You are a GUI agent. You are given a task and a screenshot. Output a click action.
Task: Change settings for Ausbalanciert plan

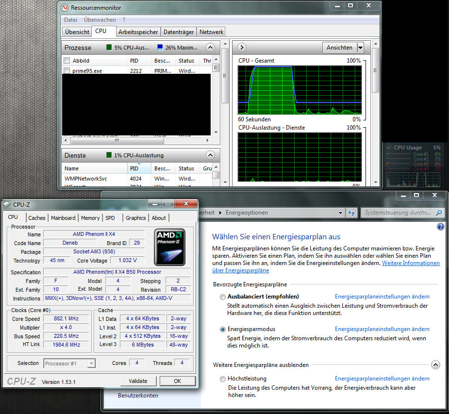(x=382, y=297)
